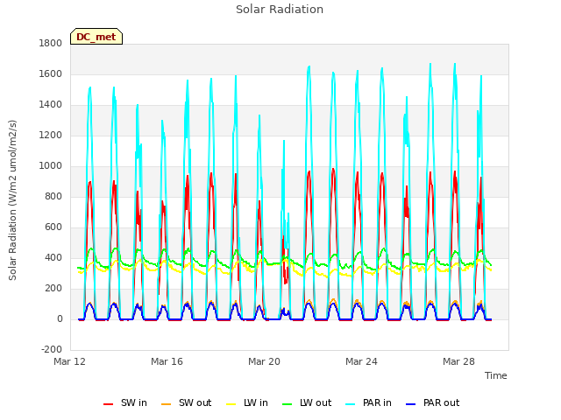
Task: Click the red SW in legend swatch
Action: click(x=108, y=404)
